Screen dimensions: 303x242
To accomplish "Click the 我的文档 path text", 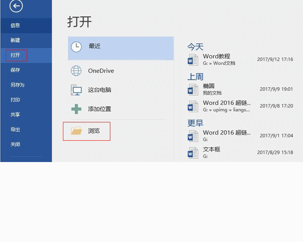I will tap(212, 93).
